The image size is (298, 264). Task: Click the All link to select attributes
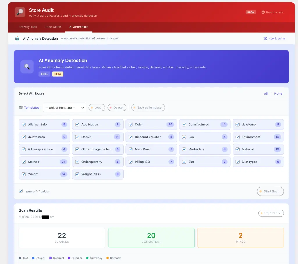[x=266, y=94]
